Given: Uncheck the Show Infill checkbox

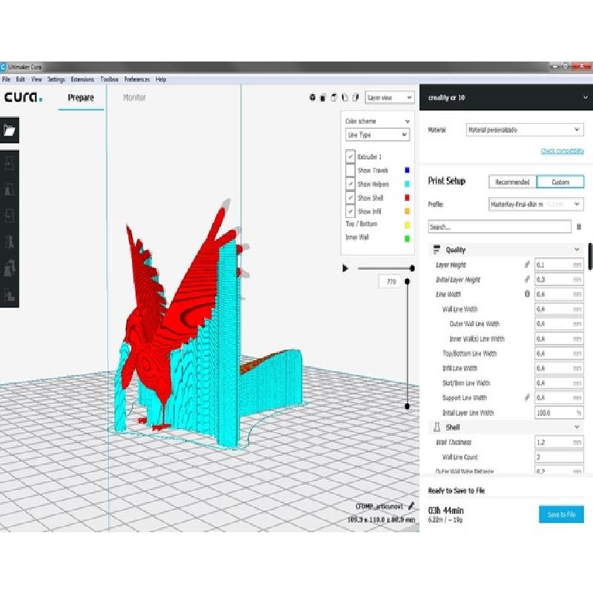Looking at the screenshot, I should 350,211.
